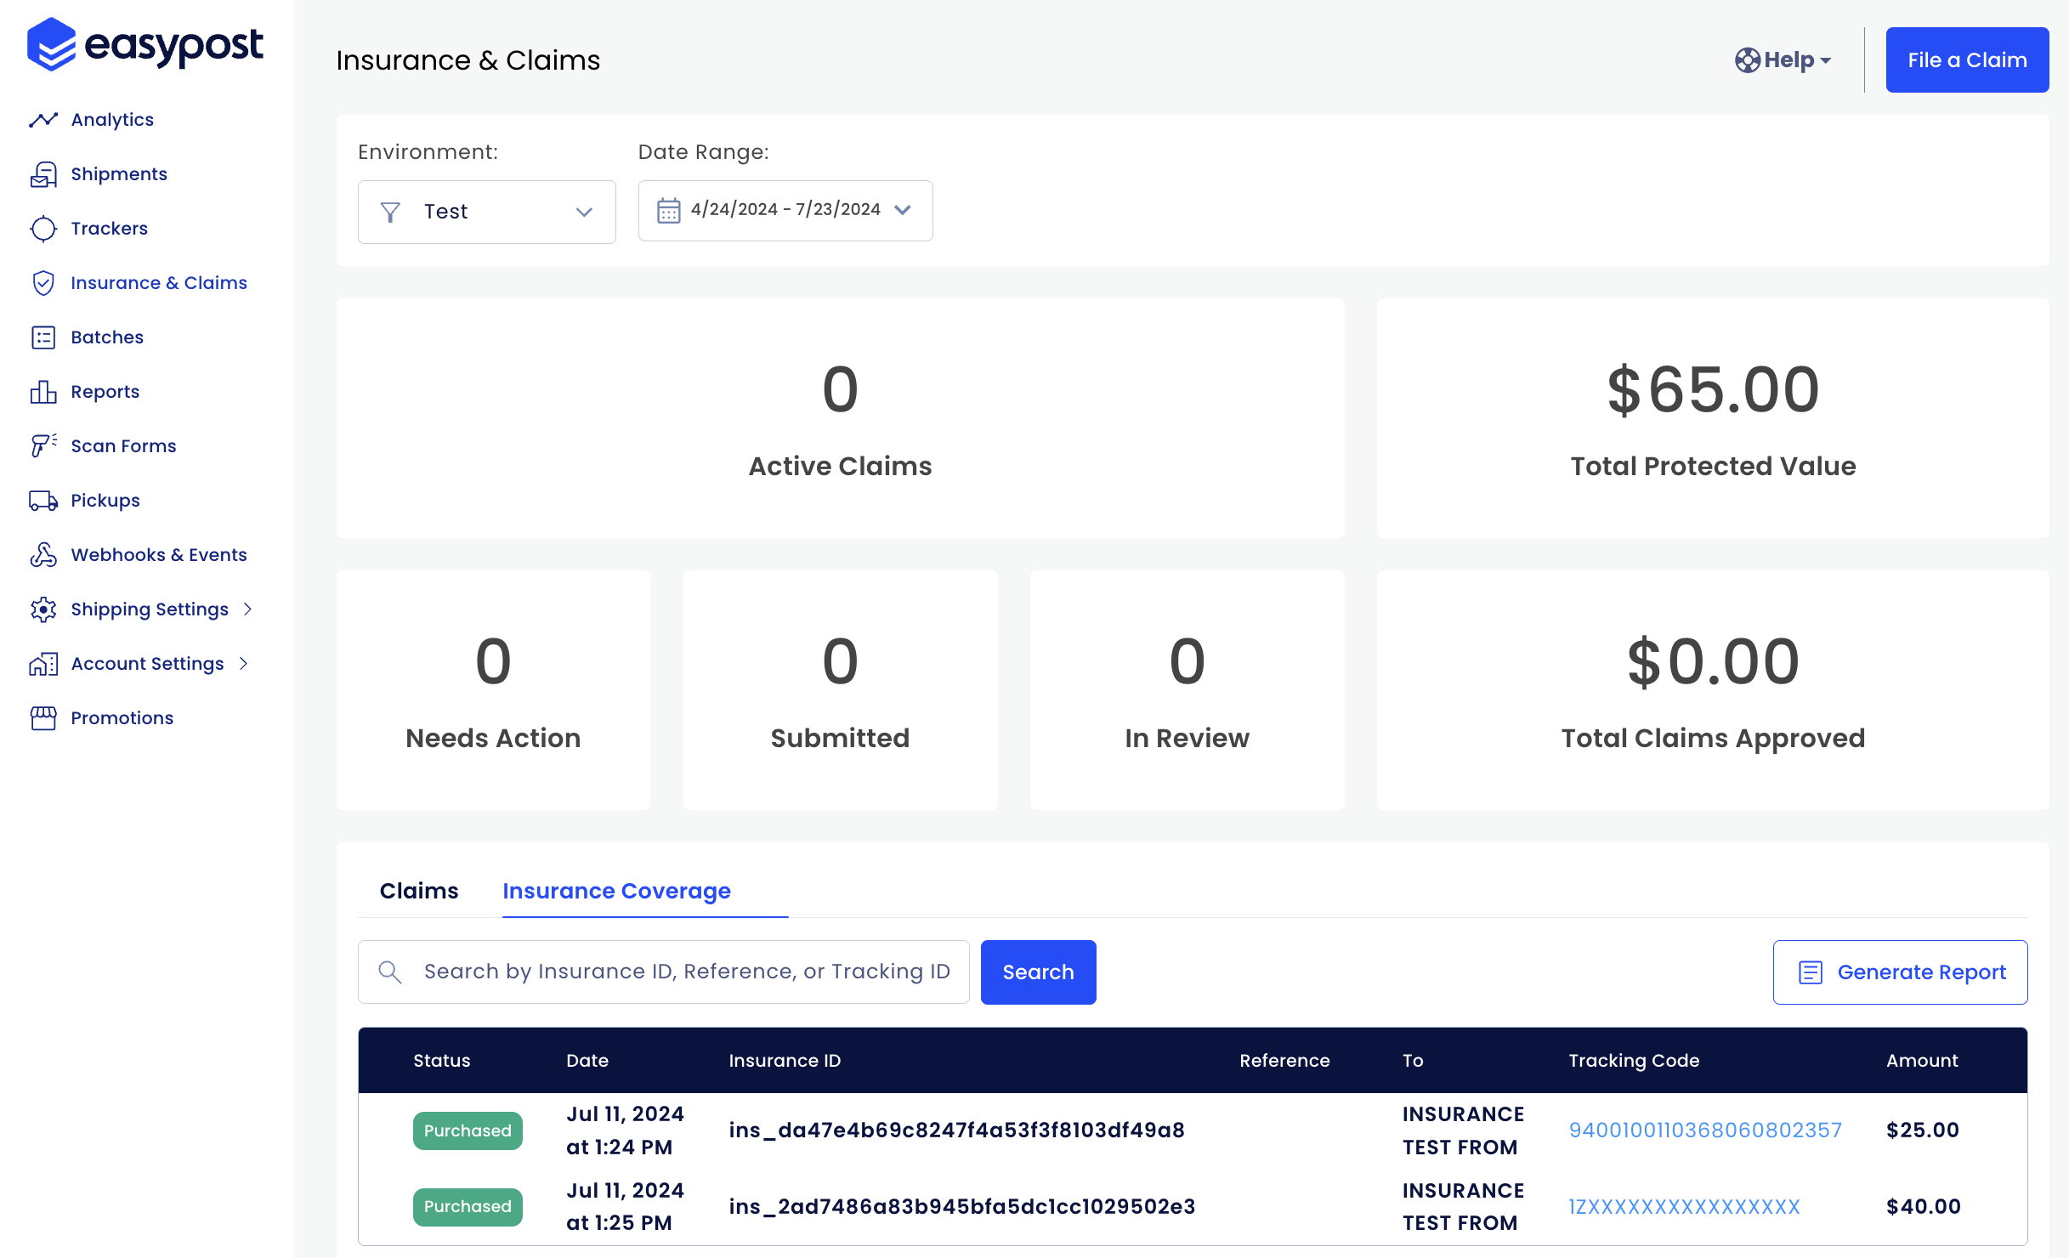This screenshot has height=1258, width=2069.
Task: Switch to the Insurance Coverage tab
Action: 616,890
